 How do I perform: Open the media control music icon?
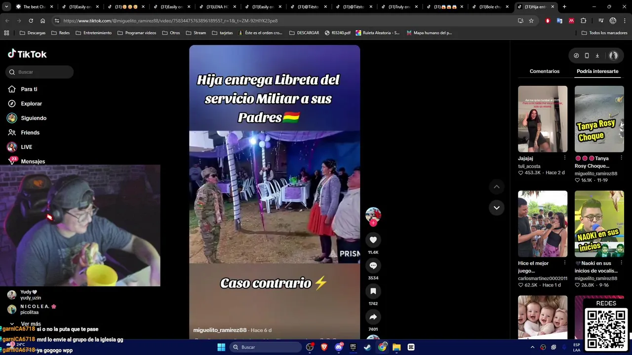(x=601, y=21)
